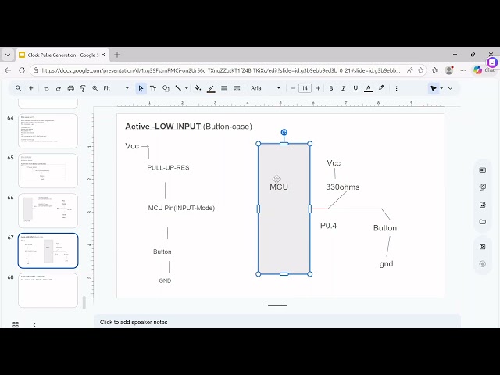The image size is (500, 375).
Task: Click the Fill color bucket icon
Action: tap(198, 88)
